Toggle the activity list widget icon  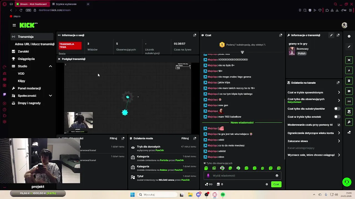coord(349,81)
